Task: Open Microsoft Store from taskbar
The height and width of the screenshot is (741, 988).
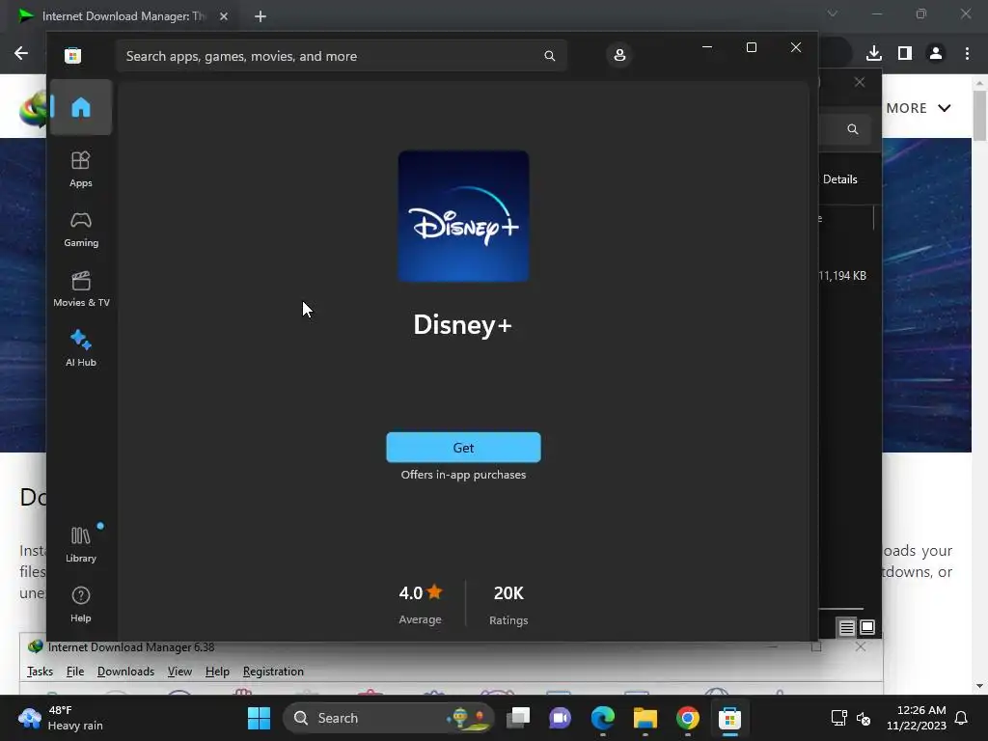Action: [729, 718]
